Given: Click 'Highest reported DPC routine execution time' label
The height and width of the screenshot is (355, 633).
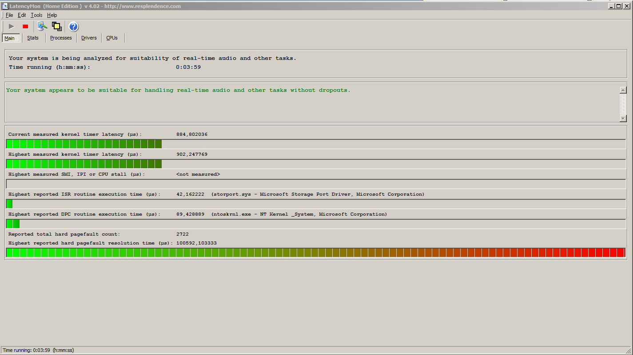Looking at the screenshot, I should (x=84, y=214).
